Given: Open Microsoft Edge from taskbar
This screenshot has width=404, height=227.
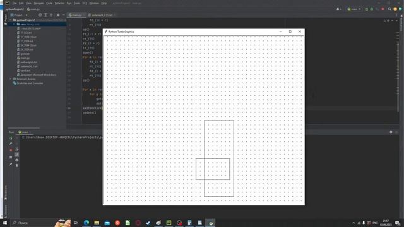Looking at the screenshot, I should [x=86, y=223].
